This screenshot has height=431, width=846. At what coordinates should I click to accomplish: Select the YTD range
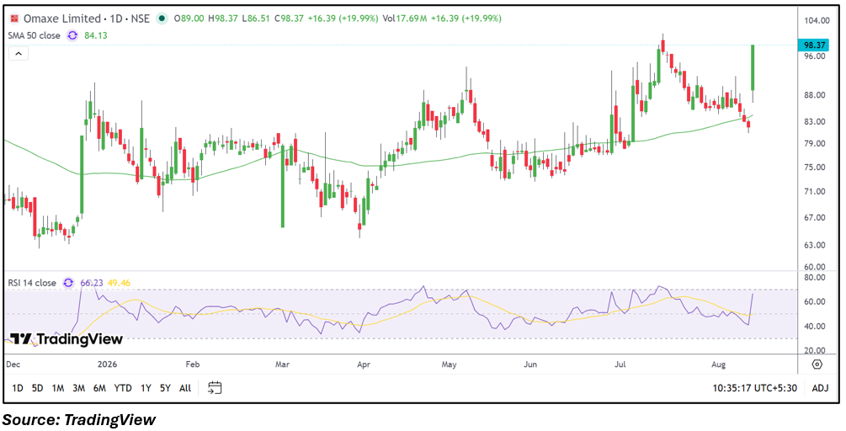(x=123, y=388)
